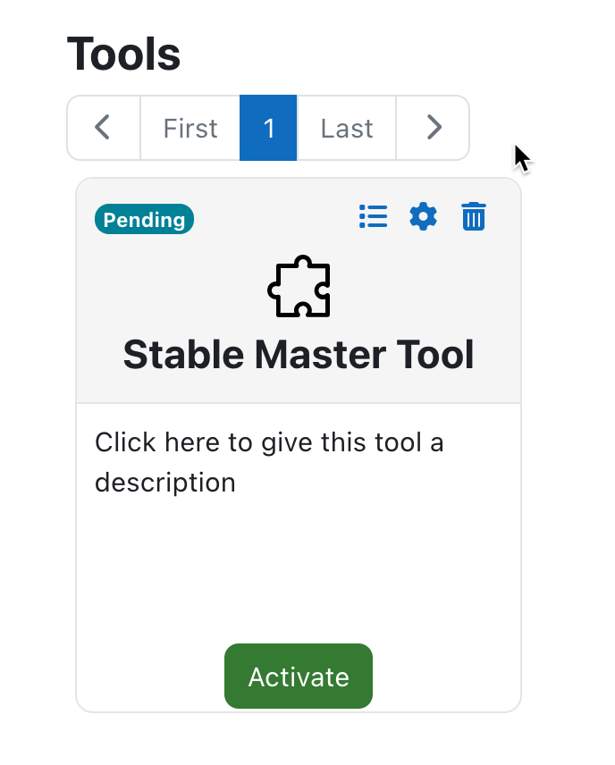The width and height of the screenshot is (615, 765).
Task: Click the highlighted current-page number button
Action: [x=268, y=128]
